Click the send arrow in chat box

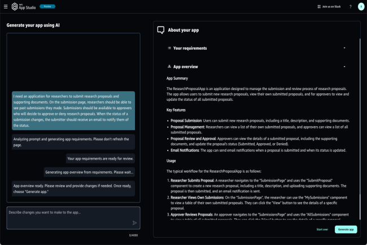[x=134, y=223]
